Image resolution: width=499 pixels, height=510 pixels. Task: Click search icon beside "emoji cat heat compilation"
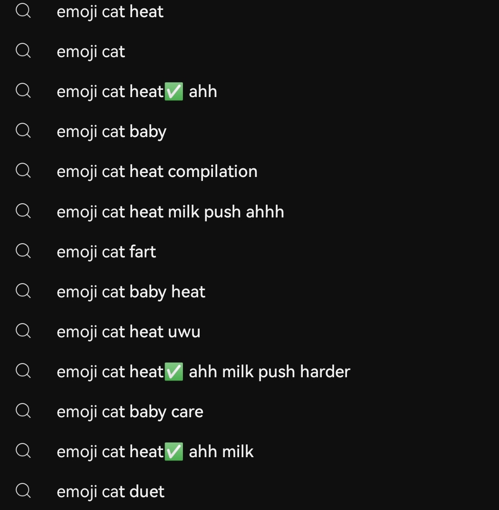23,171
